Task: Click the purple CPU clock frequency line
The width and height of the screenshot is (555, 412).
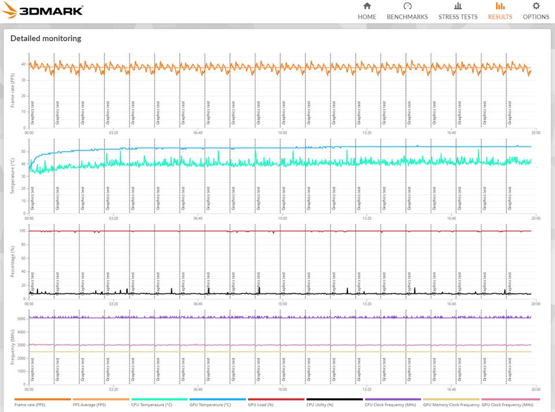Action: tap(405, 317)
